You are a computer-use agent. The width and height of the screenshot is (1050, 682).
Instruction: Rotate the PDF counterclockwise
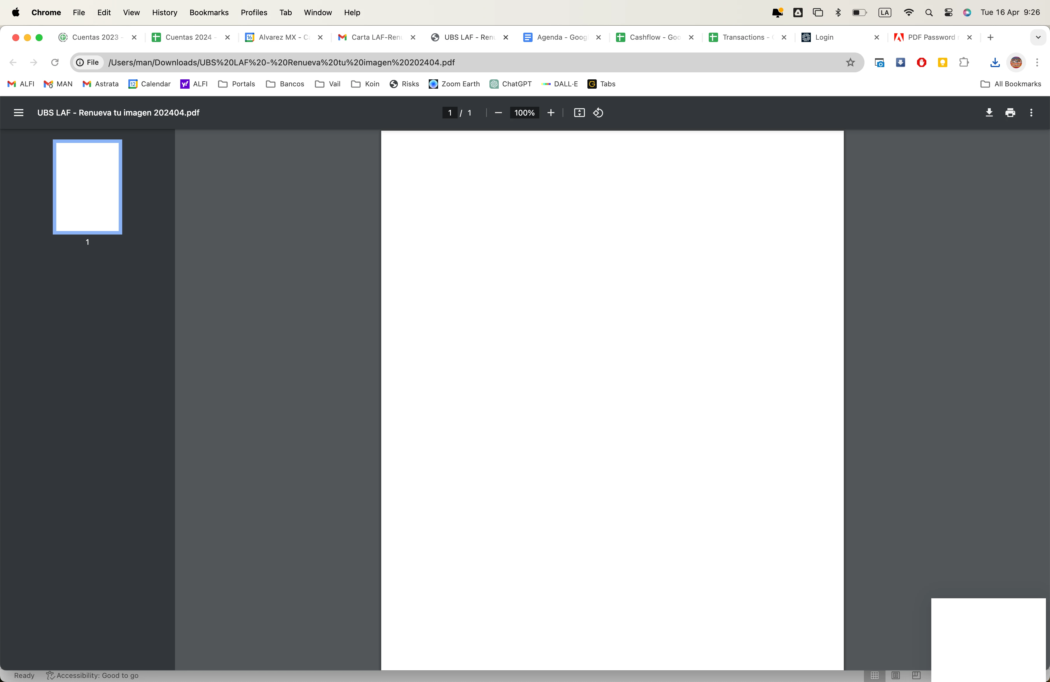[x=598, y=113]
